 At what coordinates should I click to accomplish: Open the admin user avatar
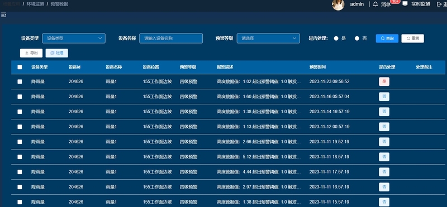[338, 4]
